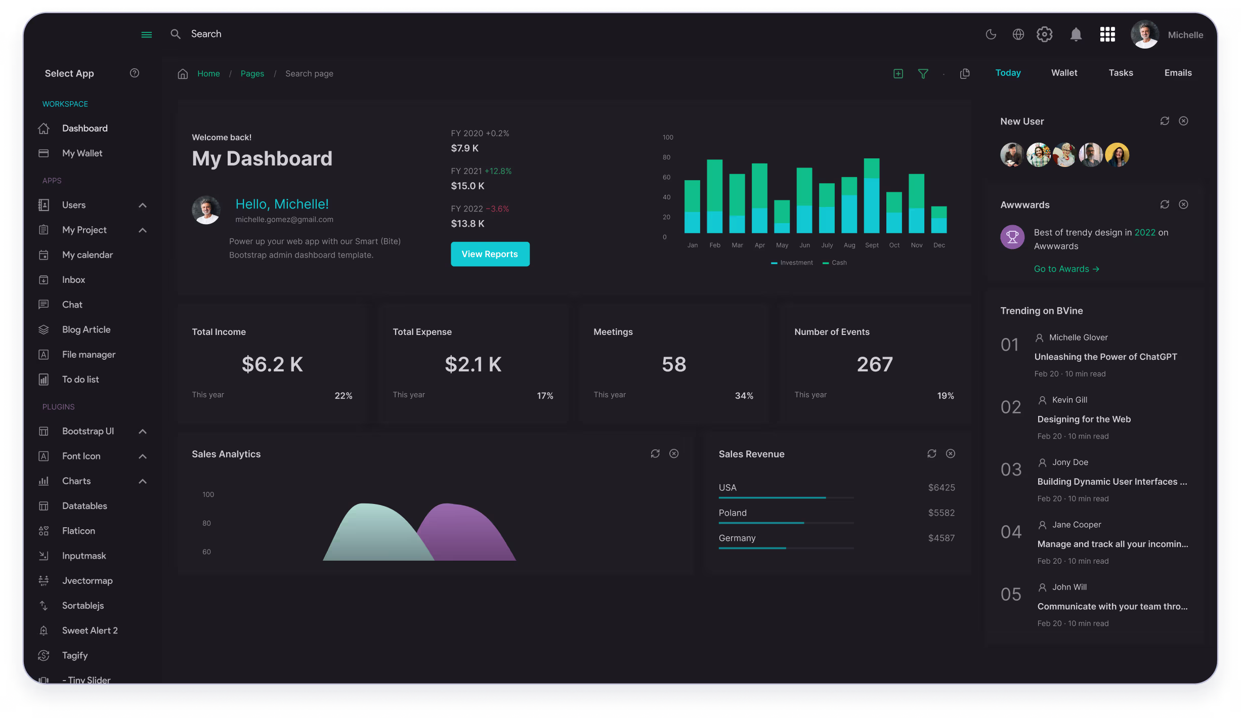1241x718 pixels.
Task: Close the Sales Analytics card
Action: point(674,453)
